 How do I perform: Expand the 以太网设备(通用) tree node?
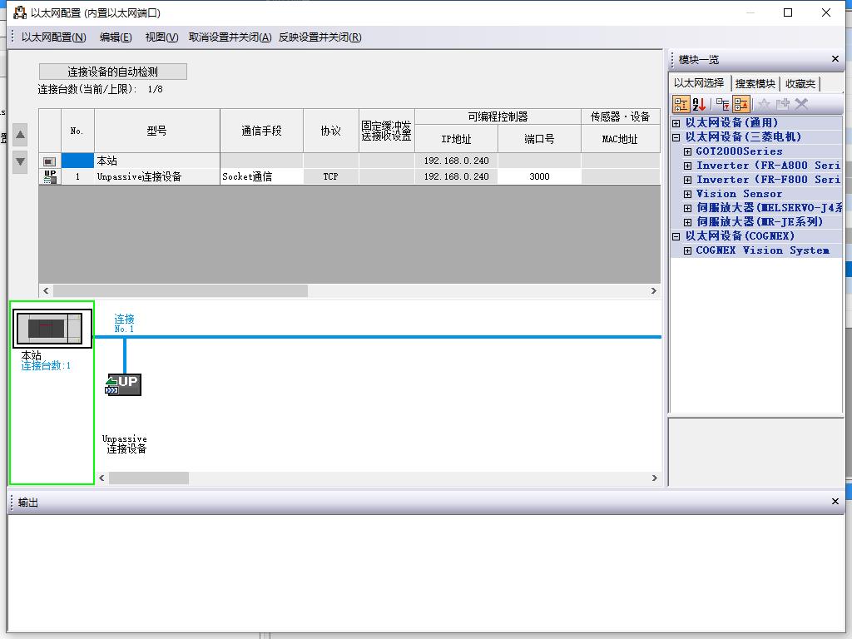point(676,123)
